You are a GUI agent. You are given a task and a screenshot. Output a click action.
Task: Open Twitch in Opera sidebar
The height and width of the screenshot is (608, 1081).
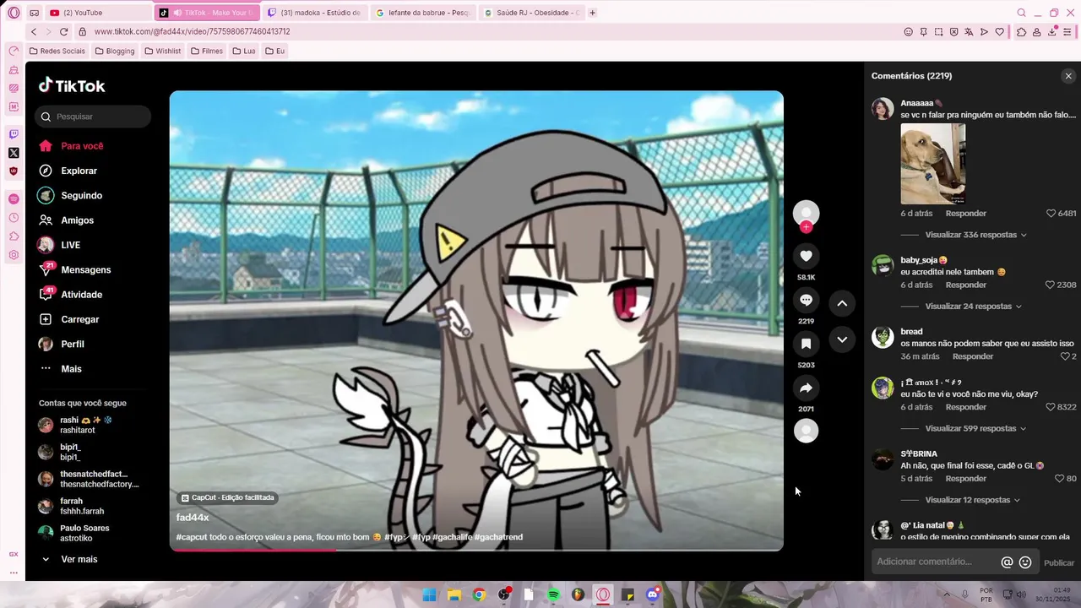14,134
